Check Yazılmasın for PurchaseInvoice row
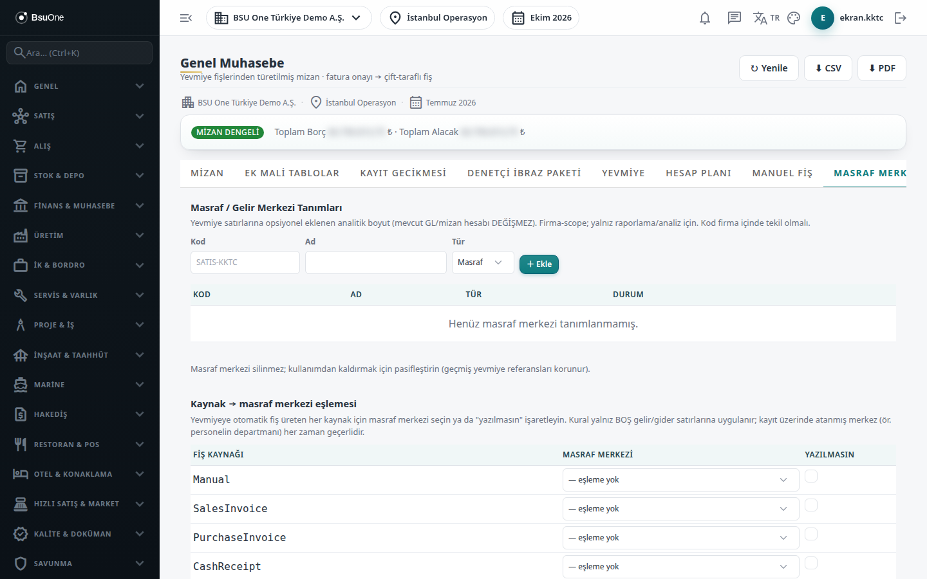927x579 pixels. [811, 534]
